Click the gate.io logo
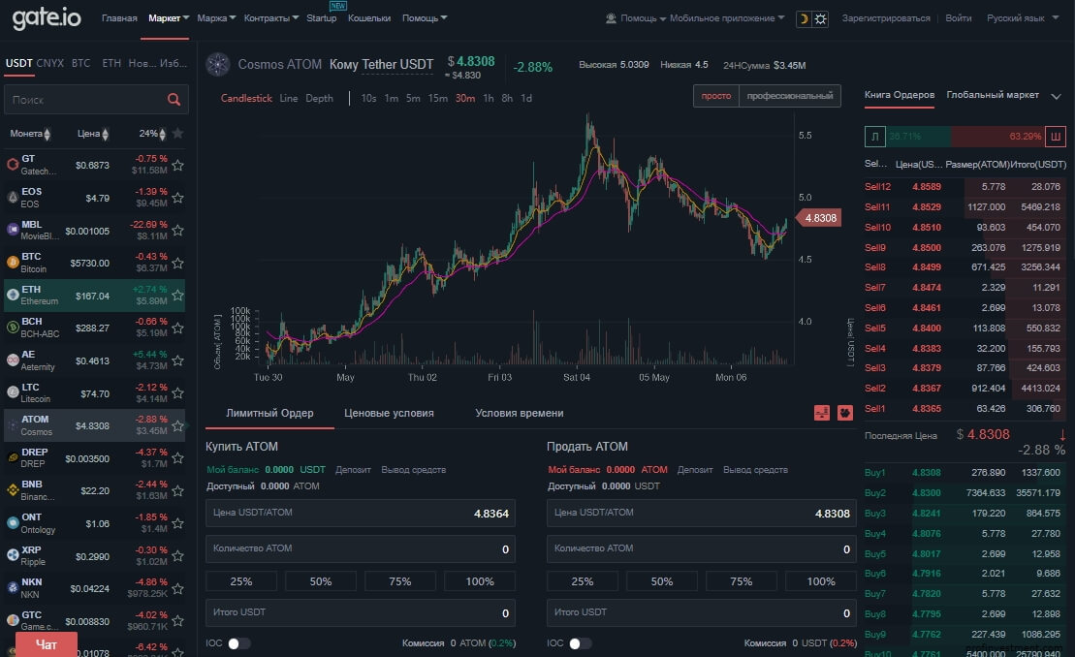 [47, 17]
